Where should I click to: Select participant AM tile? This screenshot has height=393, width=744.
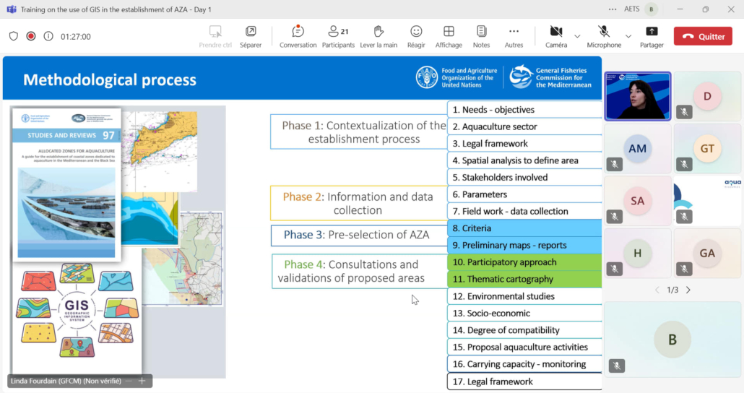point(637,148)
